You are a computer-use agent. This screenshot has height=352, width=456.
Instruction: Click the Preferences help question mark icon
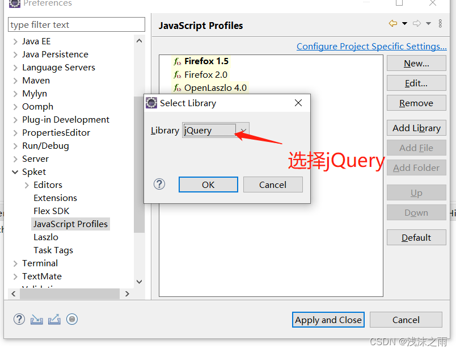click(19, 320)
